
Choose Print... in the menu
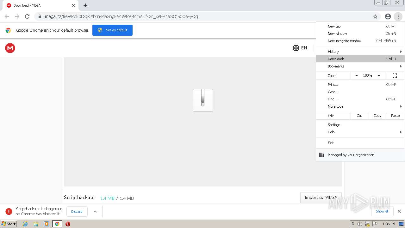(360, 85)
